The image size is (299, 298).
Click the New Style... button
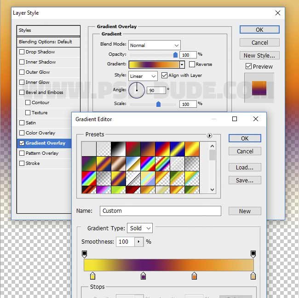259,55
